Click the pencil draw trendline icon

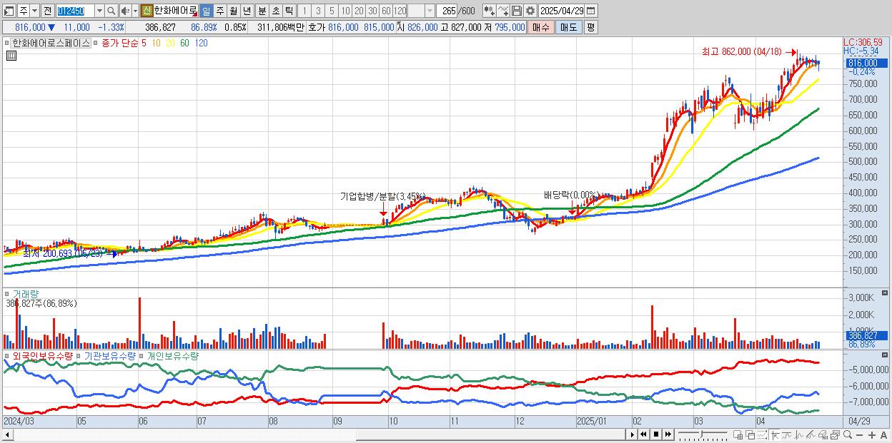(x=811, y=434)
